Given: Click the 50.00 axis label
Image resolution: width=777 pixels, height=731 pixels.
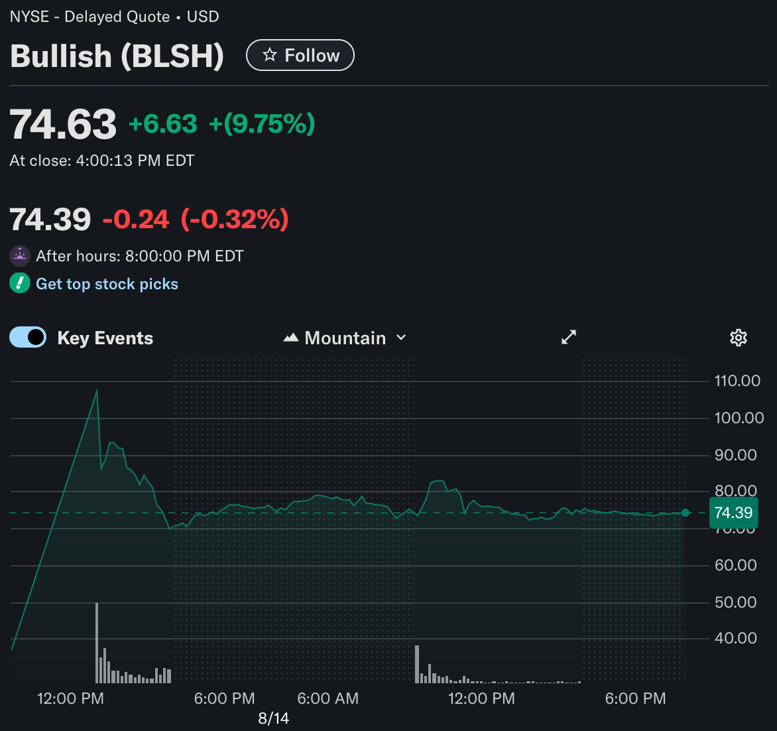Looking at the screenshot, I should coord(735,602).
